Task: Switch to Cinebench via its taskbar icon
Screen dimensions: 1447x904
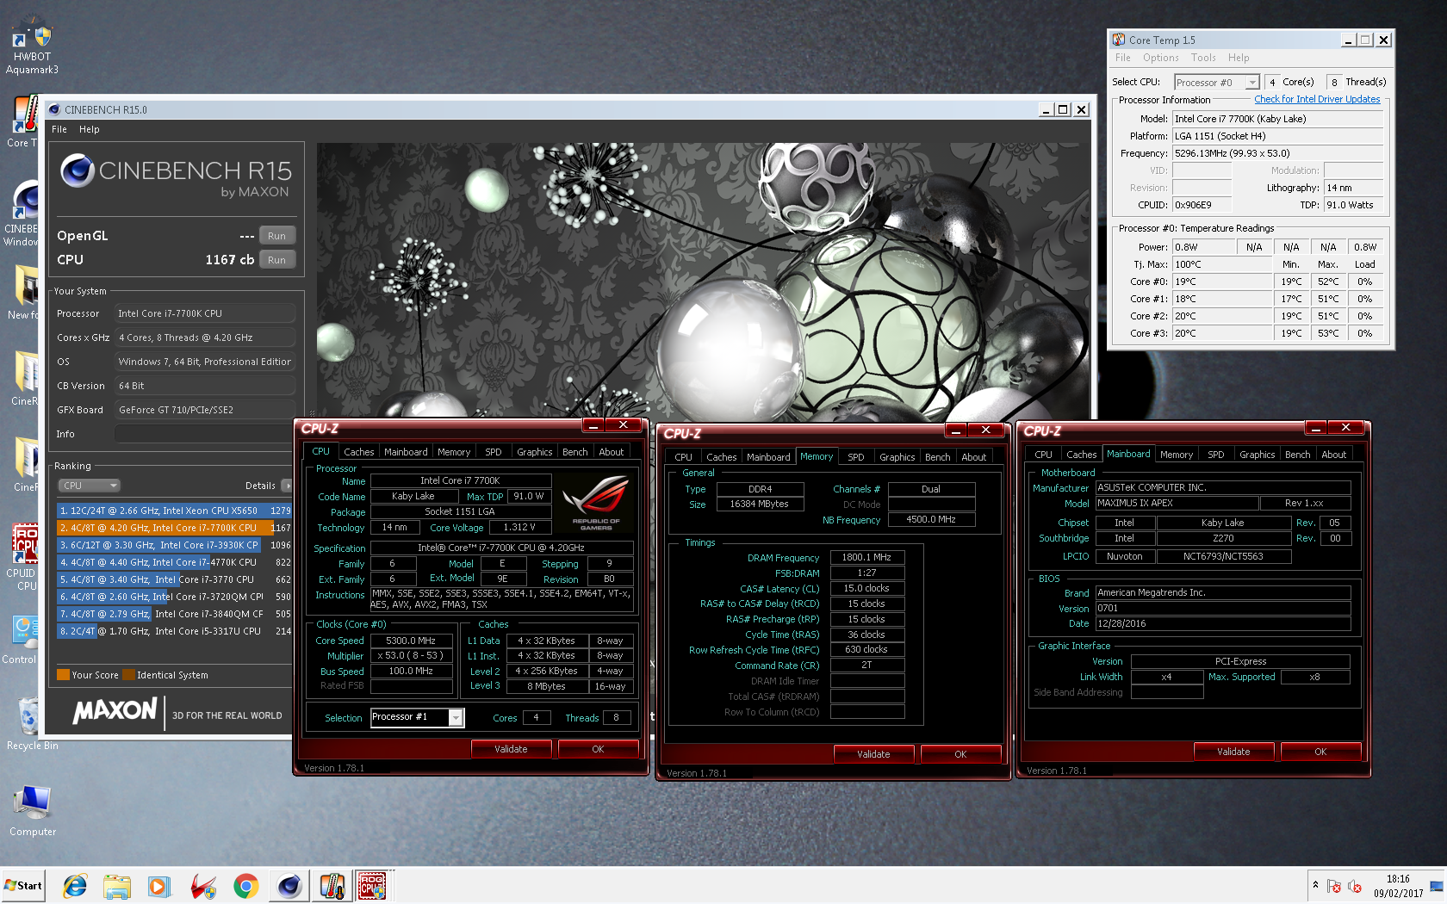Action: click(289, 886)
